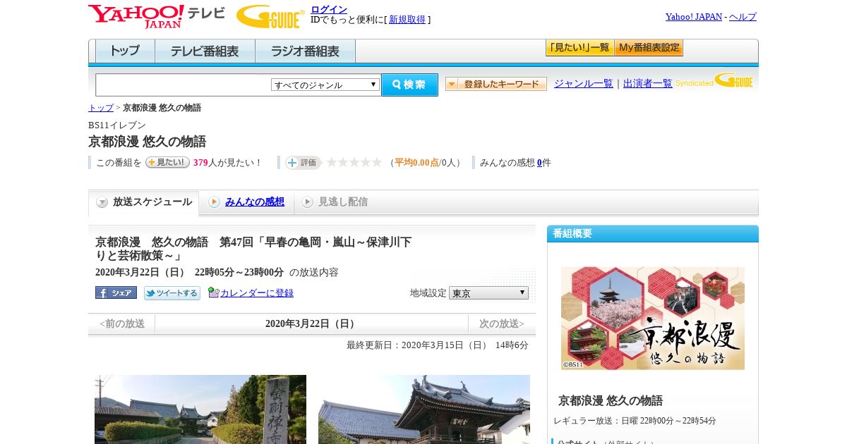Viewport: 847px width, 444px height.
Task: Click the トップ breadcrumb link
Action: [101, 108]
